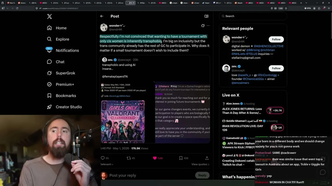The height and width of the screenshot is (186, 332).
Task: Open the Girls Only Valorant tournament image
Action: pos(123,121)
